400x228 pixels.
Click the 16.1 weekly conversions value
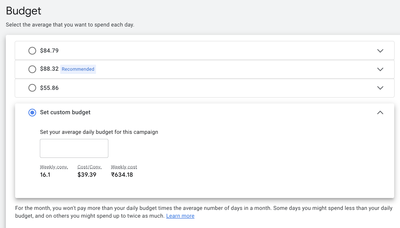pyautogui.click(x=45, y=175)
